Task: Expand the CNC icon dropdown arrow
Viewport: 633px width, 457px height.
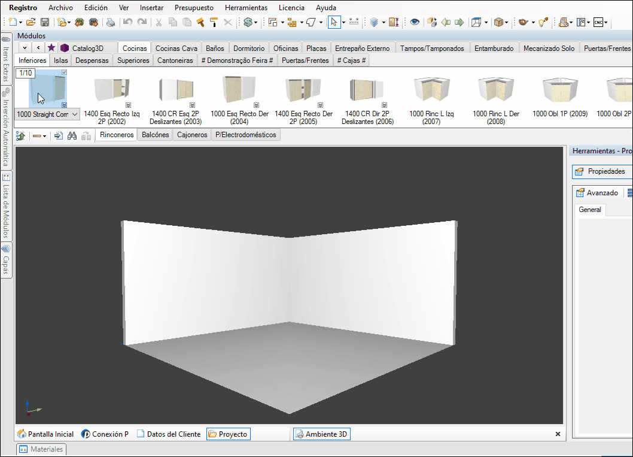Action: pyautogui.click(x=606, y=23)
